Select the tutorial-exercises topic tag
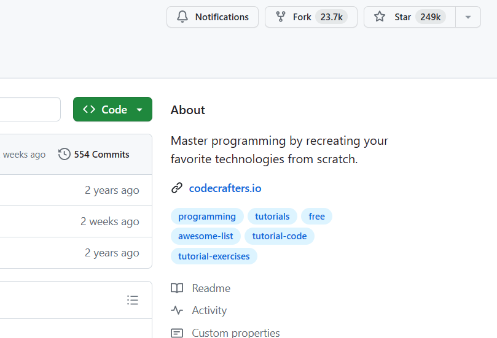The width and height of the screenshot is (497, 338). pos(214,256)
